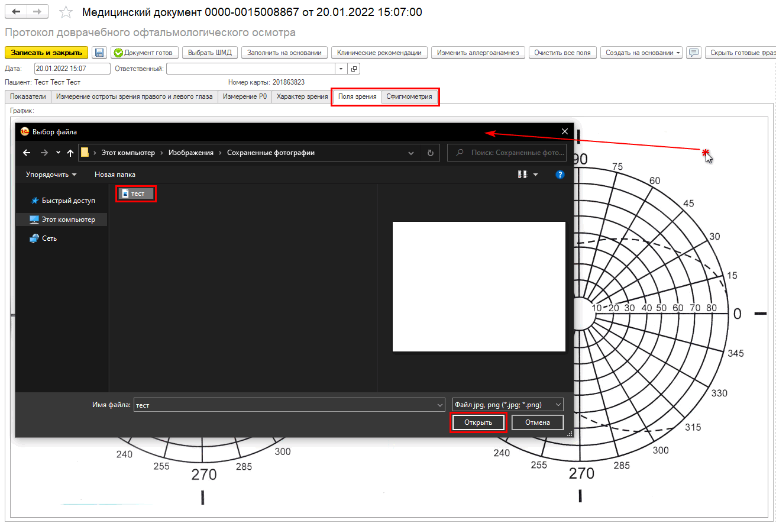Refresh the file dialog folder view
Viewport: 776px width, 526px height.
point(431,153)
